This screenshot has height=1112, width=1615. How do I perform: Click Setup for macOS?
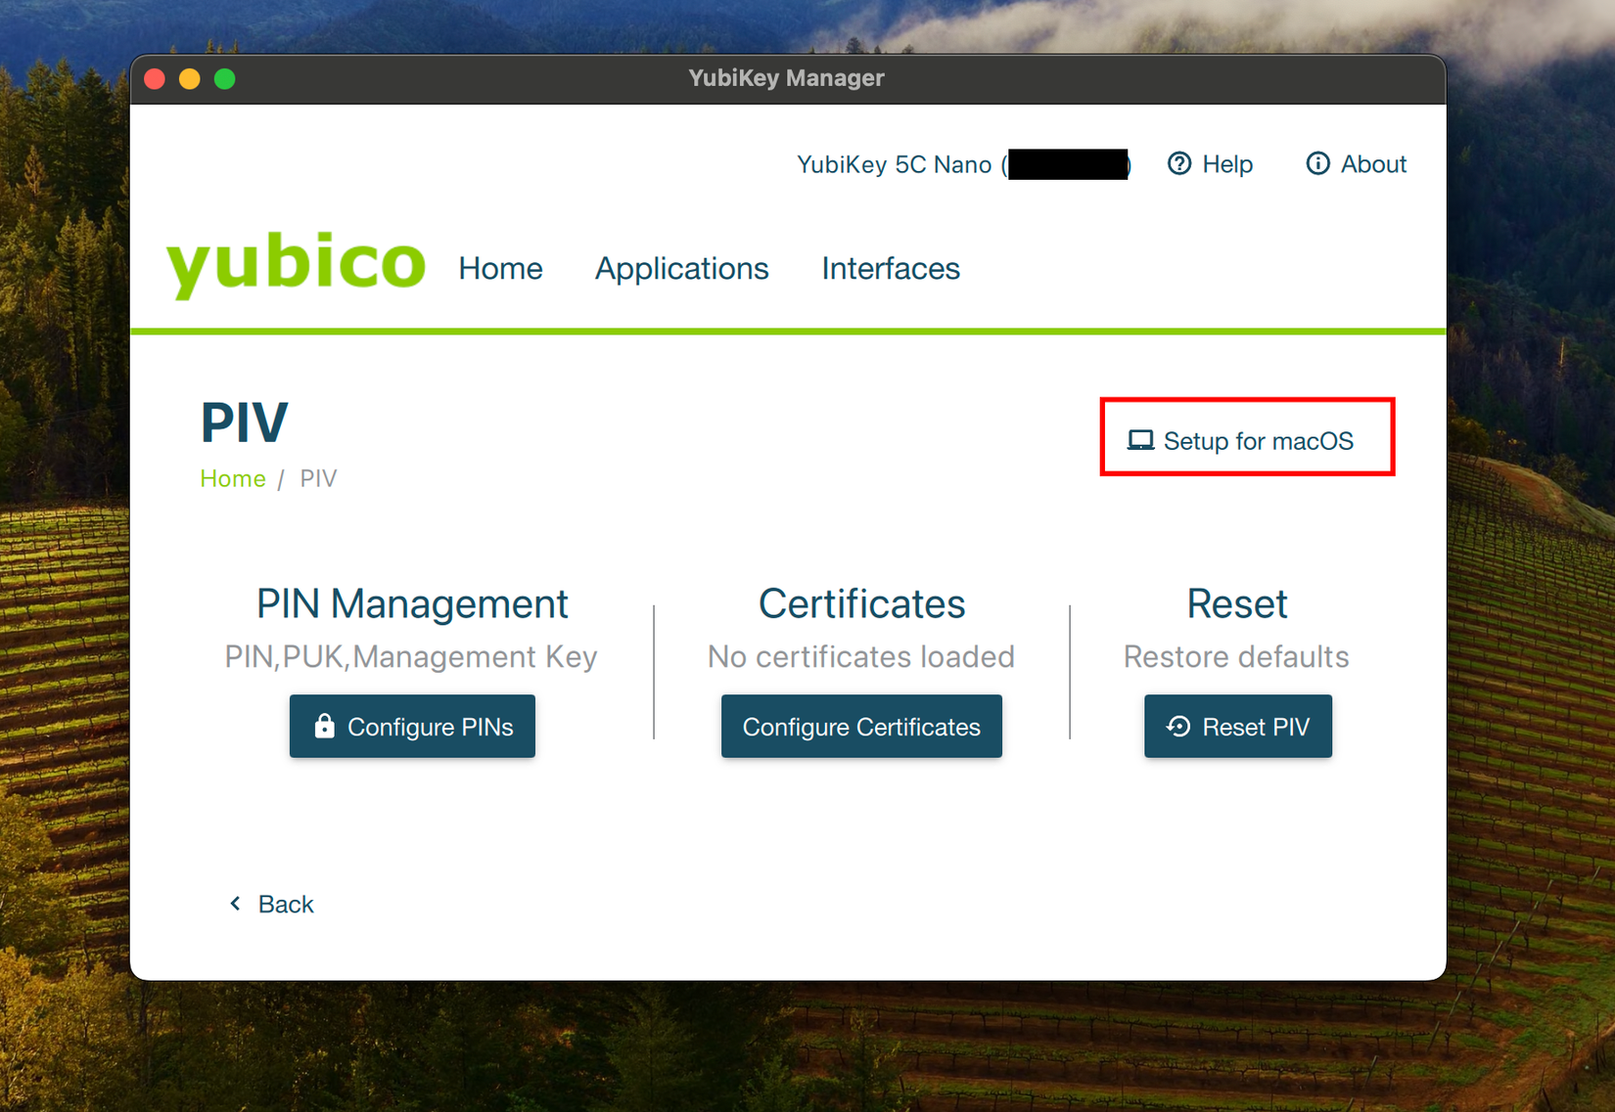click(x=1258, y=440)
